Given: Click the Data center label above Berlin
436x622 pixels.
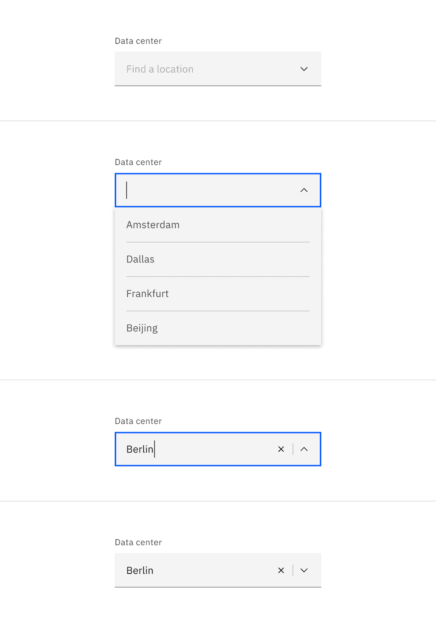Looking at the screenshot, I should tap(138, 421).
